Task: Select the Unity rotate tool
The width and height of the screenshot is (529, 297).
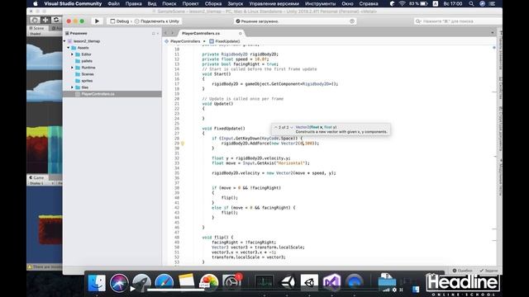Action: coord(56,20)
